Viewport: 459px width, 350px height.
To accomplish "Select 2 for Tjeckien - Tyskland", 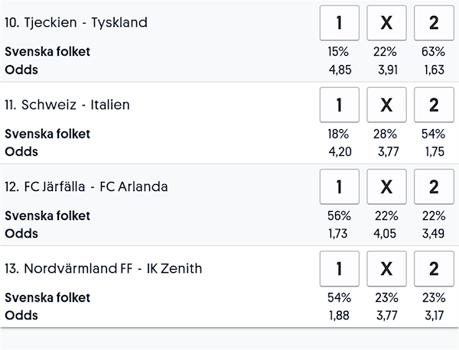I will coord(434,23).
